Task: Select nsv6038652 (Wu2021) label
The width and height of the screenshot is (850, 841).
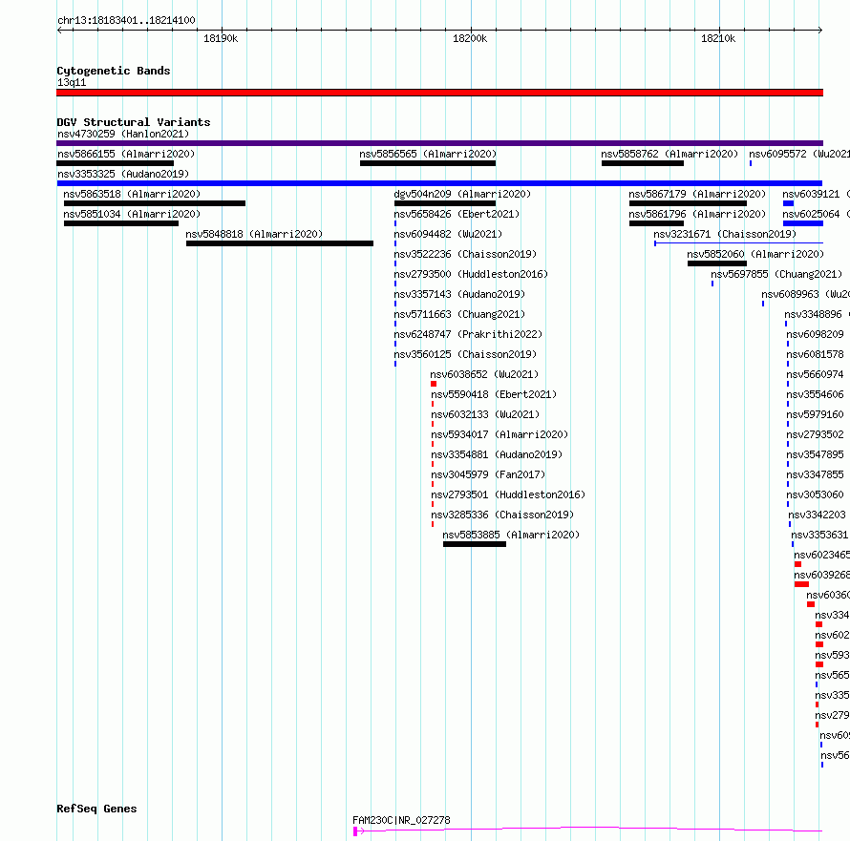Action: pyautogui.click(x=484, y=374)
